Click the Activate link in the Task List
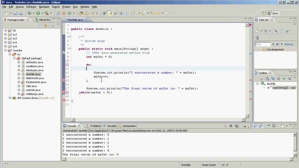Screen dimensions: 299x168 click(290, 44)
